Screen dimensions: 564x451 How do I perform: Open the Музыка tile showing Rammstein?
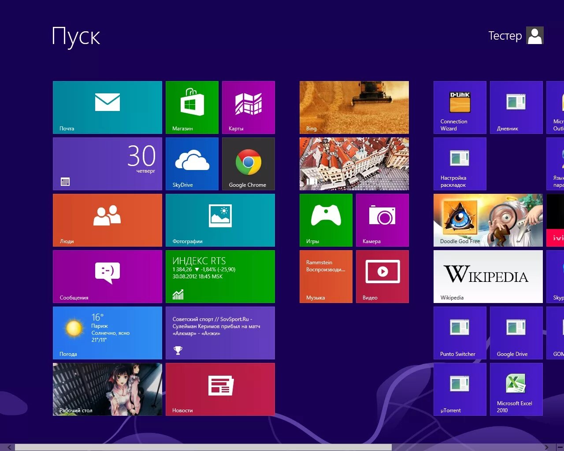(x=326, y=277)
